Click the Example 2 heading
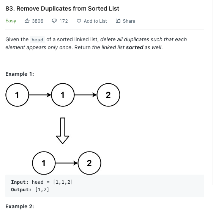 click(20, 206)
